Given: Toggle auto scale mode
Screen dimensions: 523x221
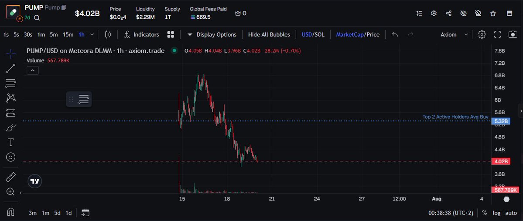Looking at the screenshot, I should (511, 213).
